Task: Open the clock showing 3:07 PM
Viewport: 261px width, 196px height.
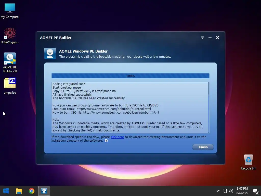Action: (x=242, y=191)
